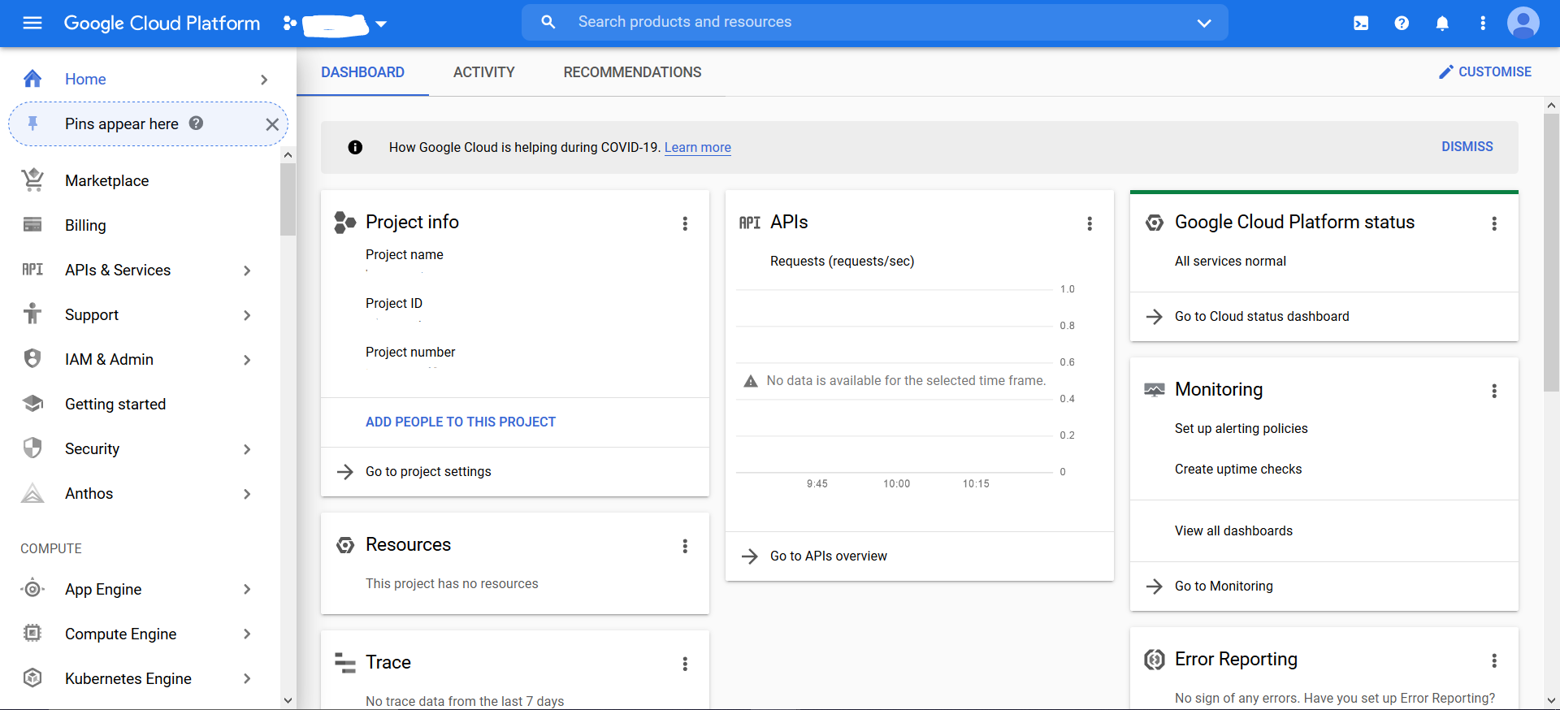
Task: Expand the Compute Engine submenu chevron
Action: (x=247, y=634)
